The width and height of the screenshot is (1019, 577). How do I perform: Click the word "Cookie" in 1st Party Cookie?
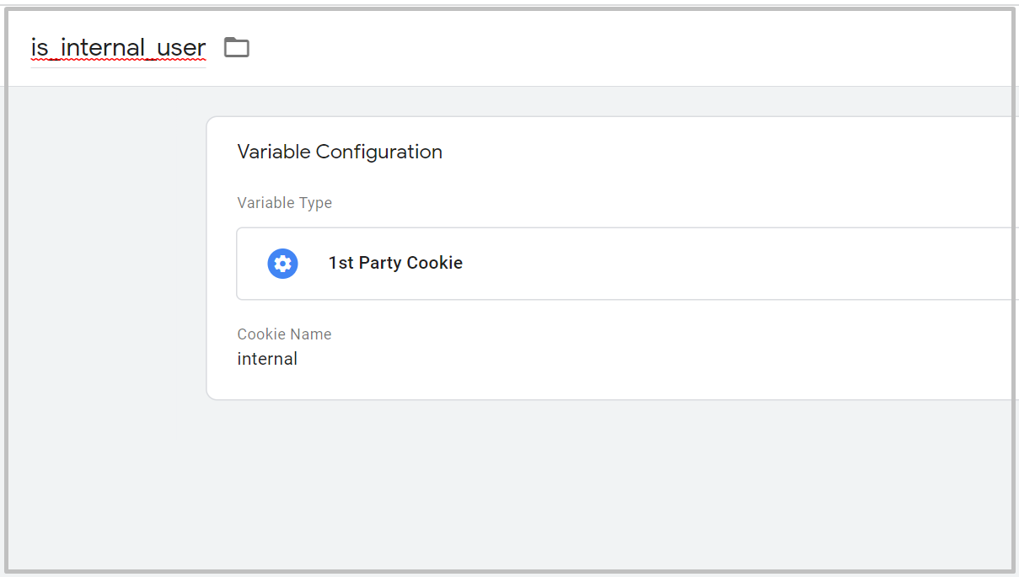[x=435, y=263]
